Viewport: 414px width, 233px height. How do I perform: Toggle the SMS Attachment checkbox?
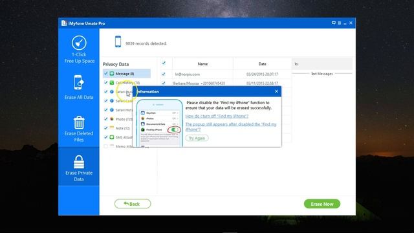105,137
